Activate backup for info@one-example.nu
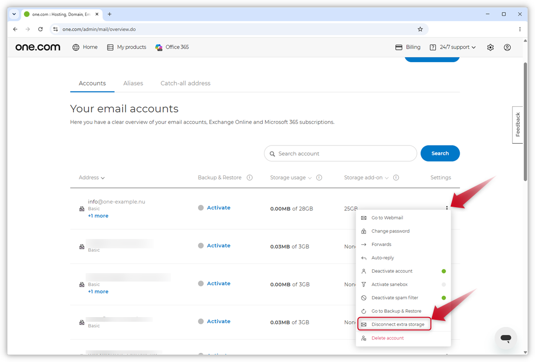The image size is (535, 362). [x=219, y=208]
